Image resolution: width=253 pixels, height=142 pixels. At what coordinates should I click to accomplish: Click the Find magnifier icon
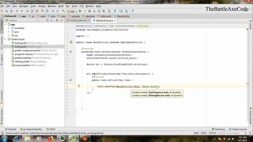click(43, 11)
